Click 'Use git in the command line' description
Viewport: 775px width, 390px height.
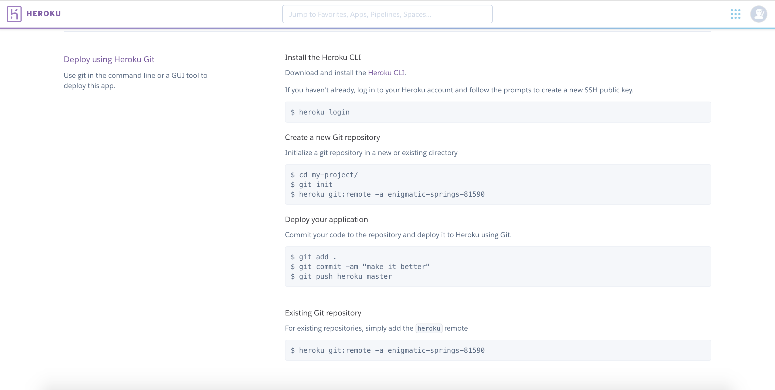pos(135,80)
